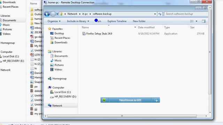Open the Organize menu
The width and height of the screenshot is (223, 125).
(x=54, y=21)
